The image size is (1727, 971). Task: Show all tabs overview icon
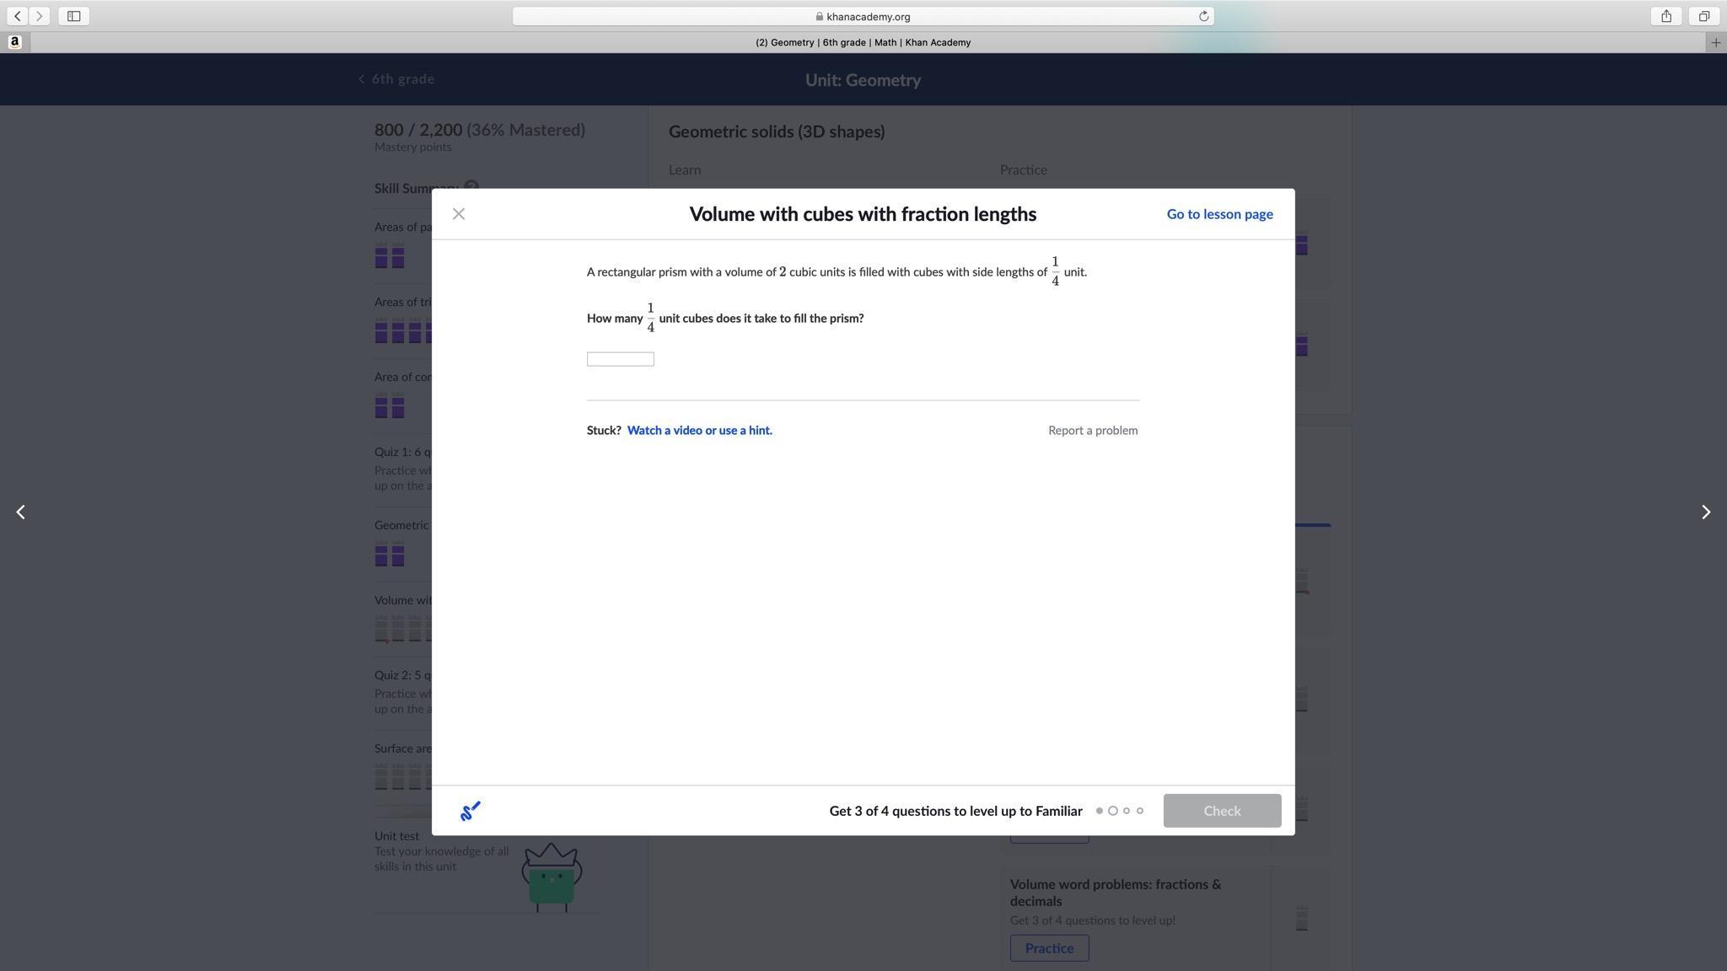coord(1704,16)
